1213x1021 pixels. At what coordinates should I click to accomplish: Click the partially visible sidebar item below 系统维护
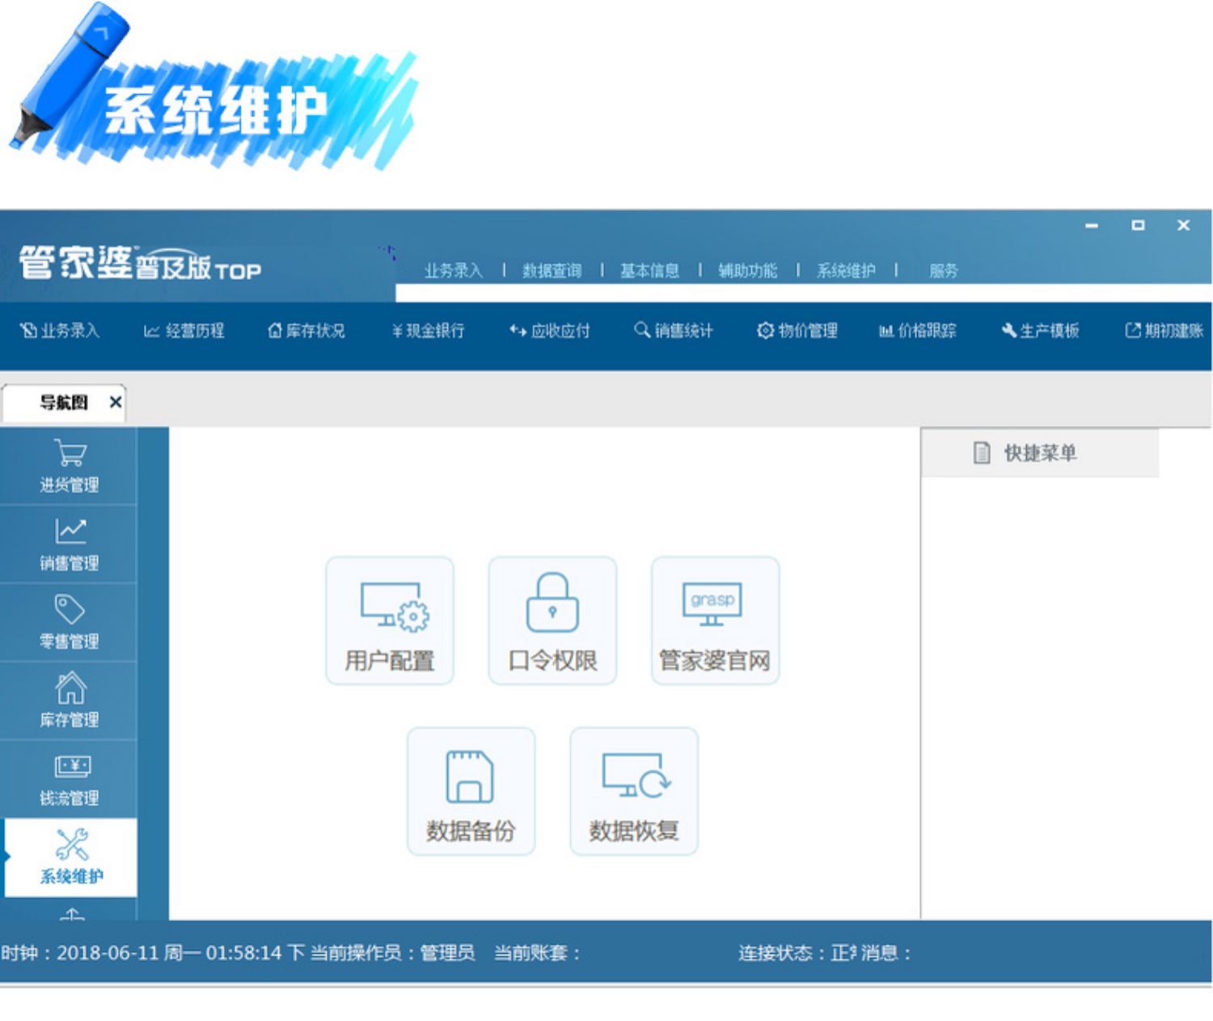tap(71, 913)
